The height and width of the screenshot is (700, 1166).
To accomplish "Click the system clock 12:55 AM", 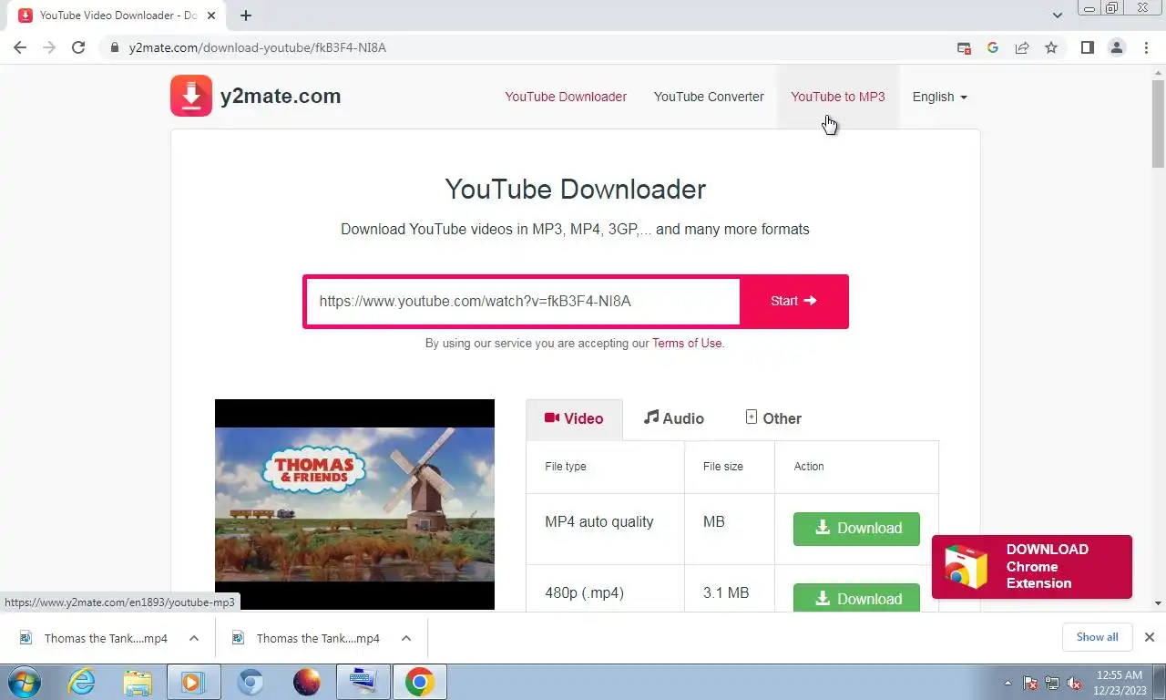I will pyautogui.click(x=1120, y=682).
